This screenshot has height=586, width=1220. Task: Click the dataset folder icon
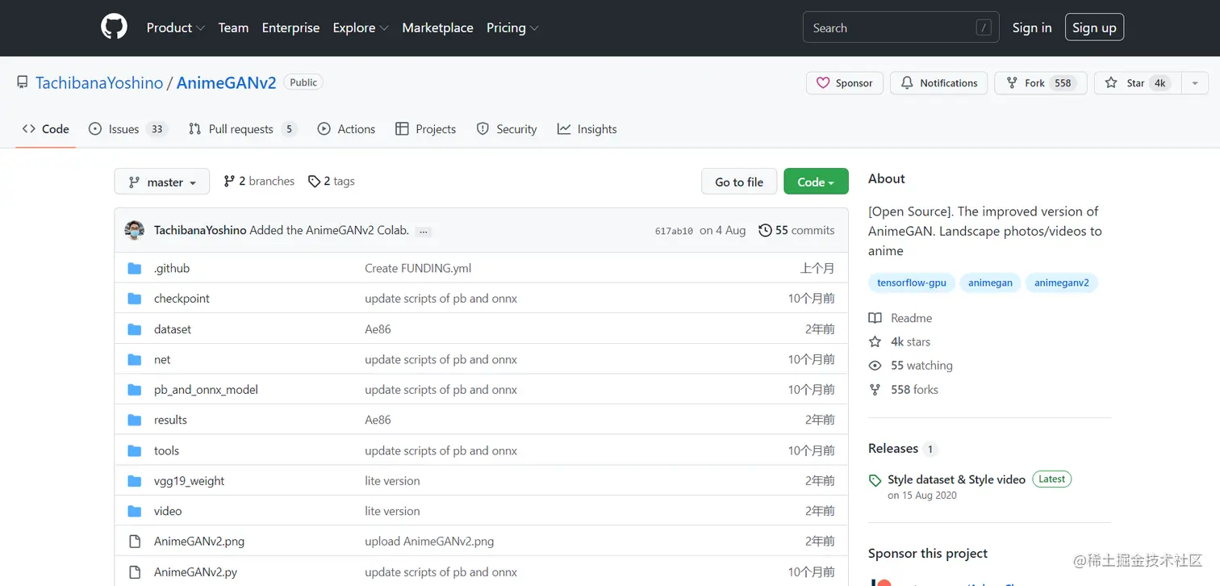(135, 329)
